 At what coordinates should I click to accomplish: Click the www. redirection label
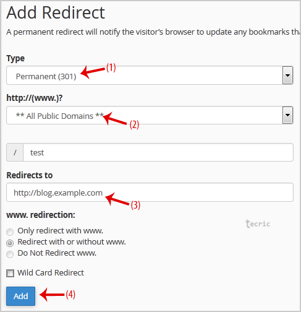click(41, 215)
